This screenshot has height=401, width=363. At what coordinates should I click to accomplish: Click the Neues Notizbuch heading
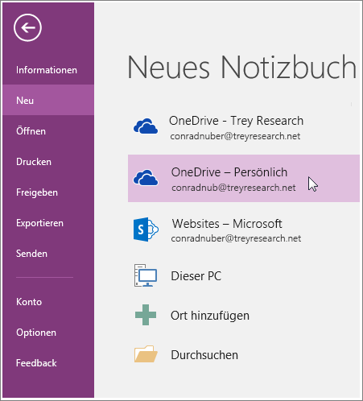click(241, 67)
